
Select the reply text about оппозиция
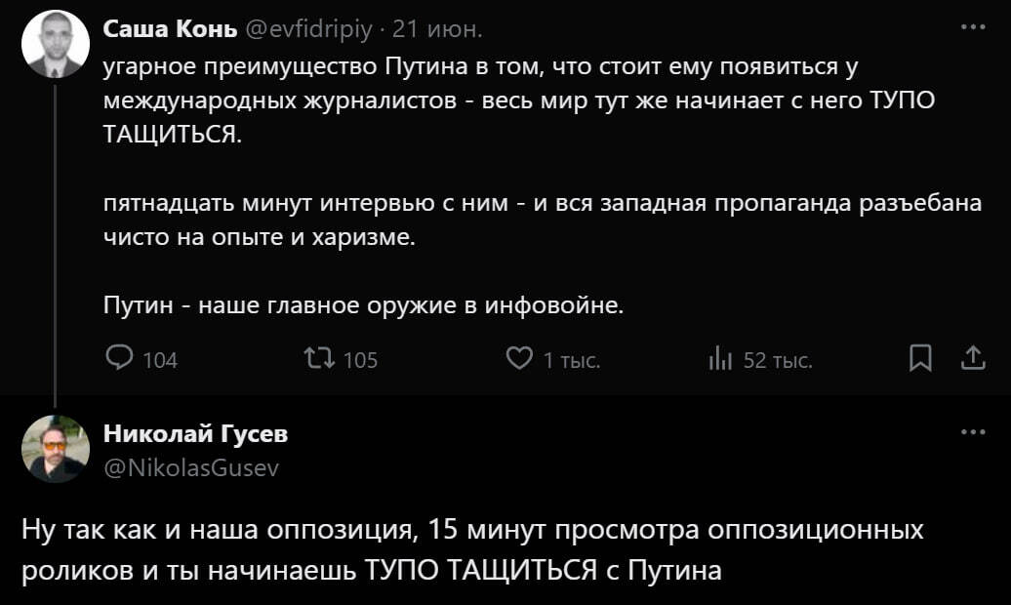pyautogui.click(x=468, y=550)
